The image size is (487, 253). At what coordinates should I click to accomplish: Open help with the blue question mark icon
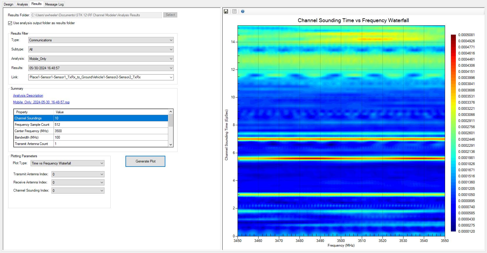243,11
